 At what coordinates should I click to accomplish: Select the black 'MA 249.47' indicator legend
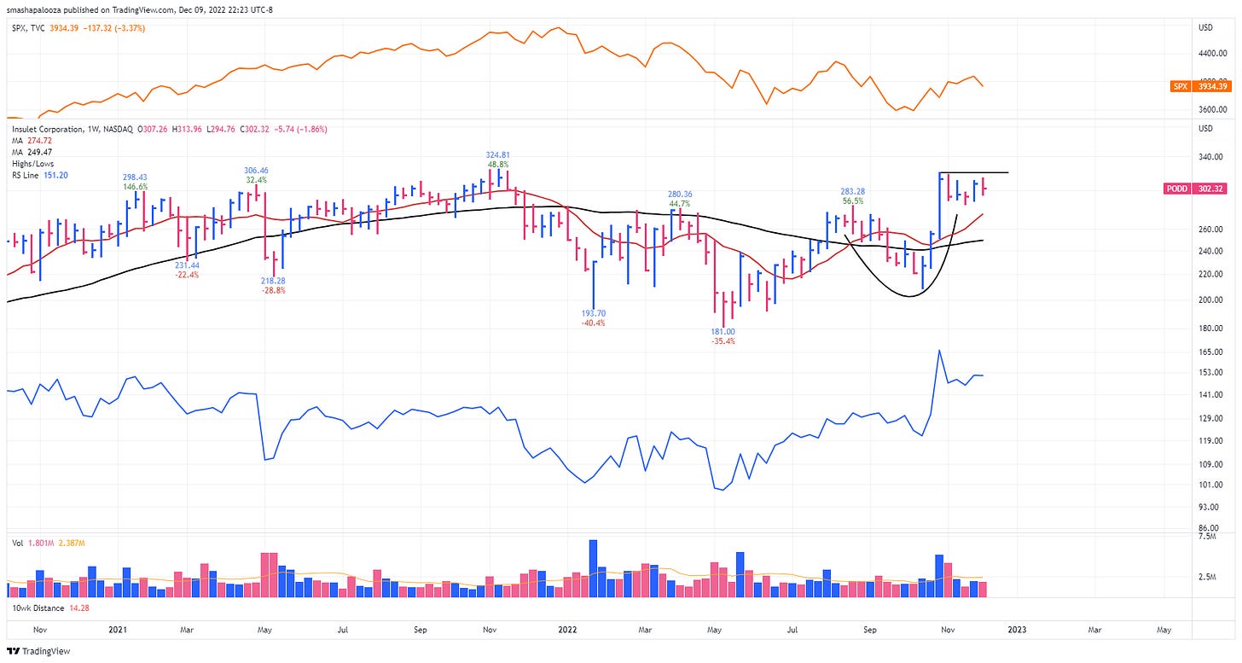click(x=30, y=151)
